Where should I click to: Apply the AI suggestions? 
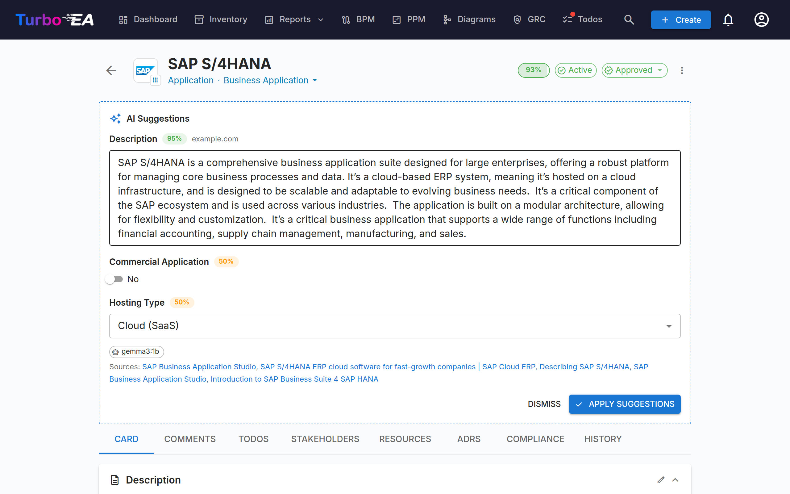coord(625,404)
